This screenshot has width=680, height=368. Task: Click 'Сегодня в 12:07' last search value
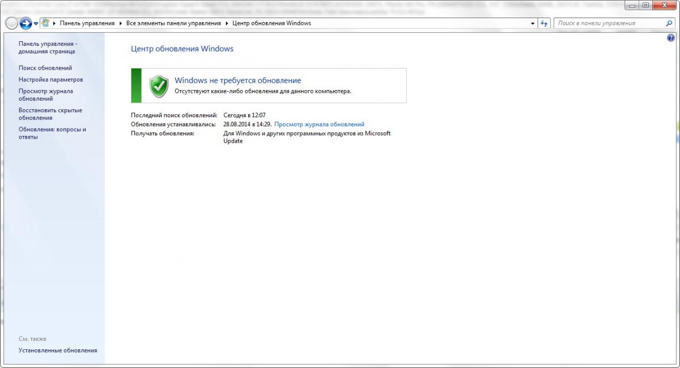pos(245,115)
